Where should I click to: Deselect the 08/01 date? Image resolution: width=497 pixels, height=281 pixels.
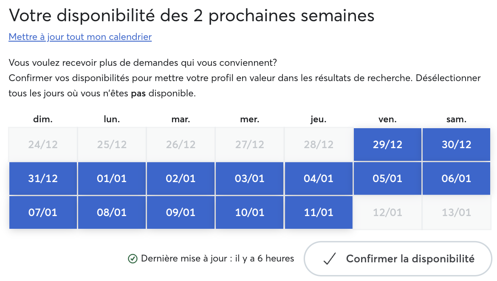click(112, 212)
